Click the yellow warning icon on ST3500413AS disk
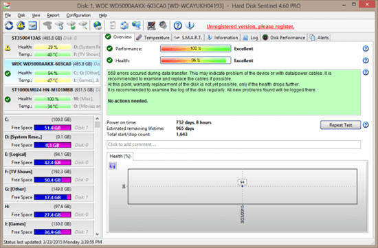 click(x=8, y=47)
